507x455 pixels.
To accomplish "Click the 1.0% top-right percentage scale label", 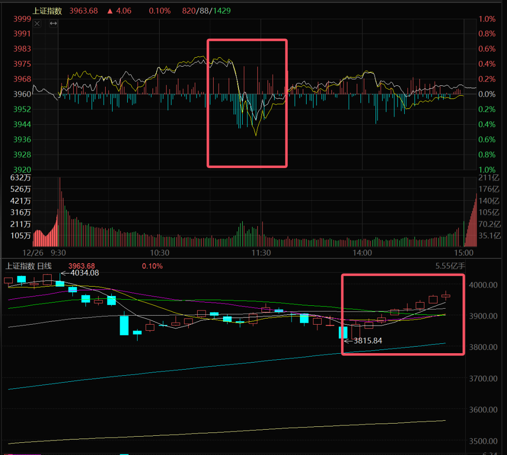I will tap(486, 19).
